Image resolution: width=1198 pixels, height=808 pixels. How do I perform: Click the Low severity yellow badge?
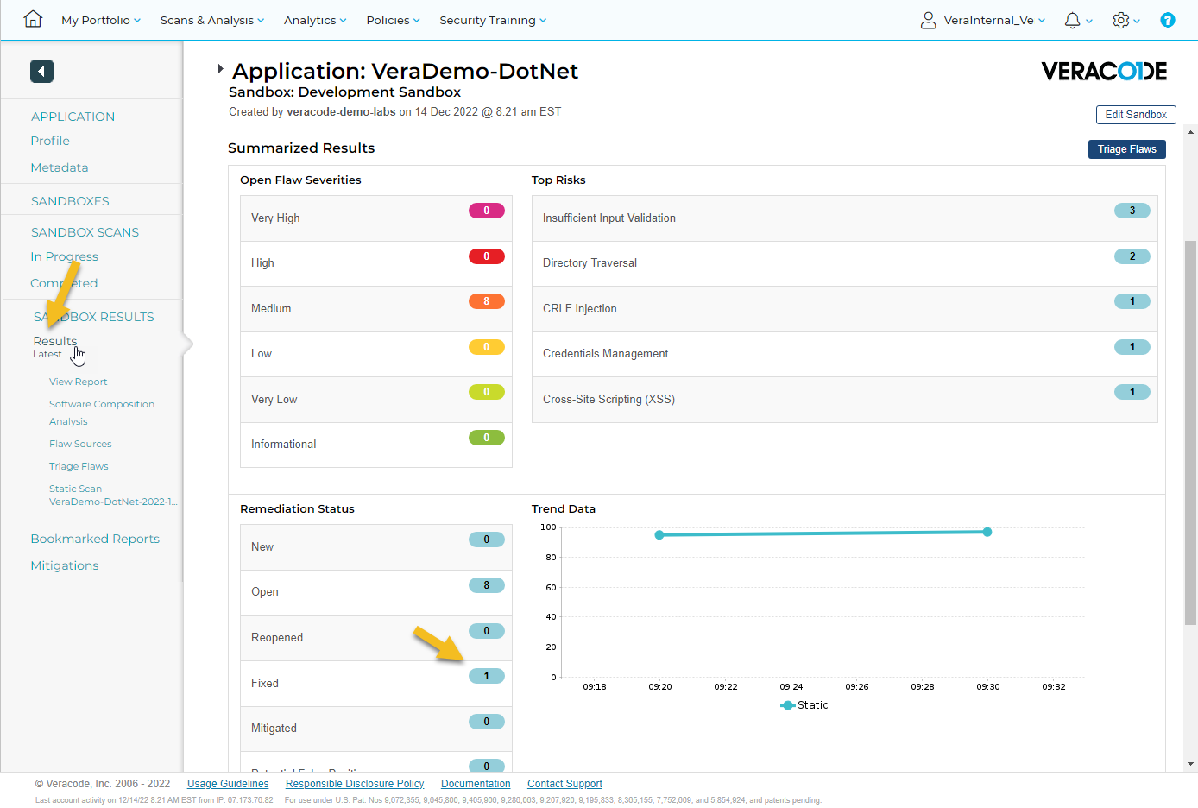click(x=487, y=347)
